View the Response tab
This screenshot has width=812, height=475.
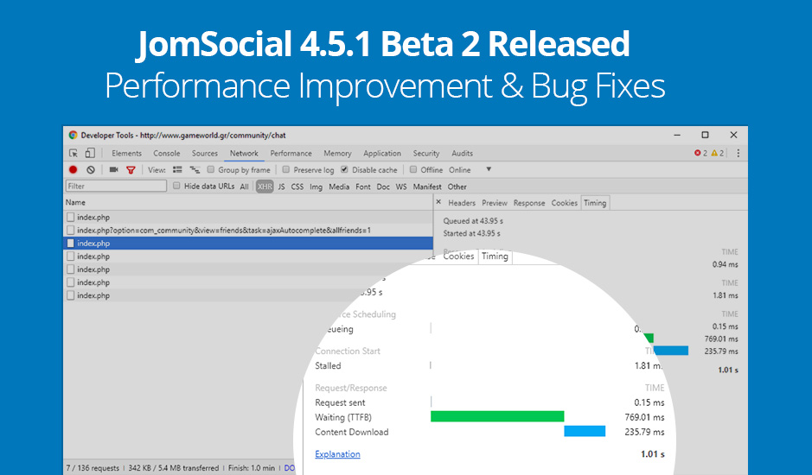coord(529,203)
